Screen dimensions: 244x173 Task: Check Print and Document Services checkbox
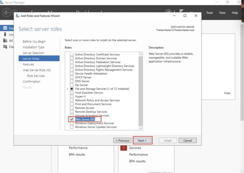point(72,104)
